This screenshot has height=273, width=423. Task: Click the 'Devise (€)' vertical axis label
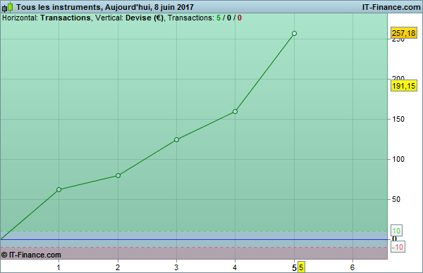point(145,18)
